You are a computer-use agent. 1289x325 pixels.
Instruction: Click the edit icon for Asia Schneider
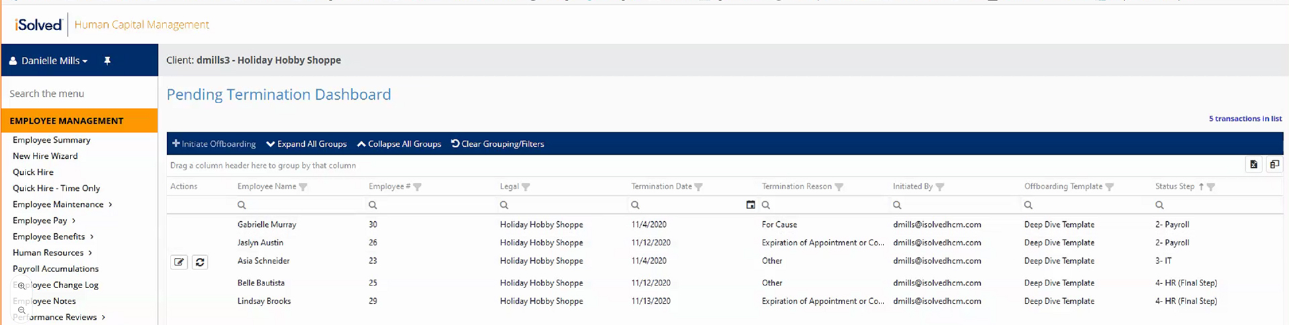pyautogui.click(x=179, y=262)
